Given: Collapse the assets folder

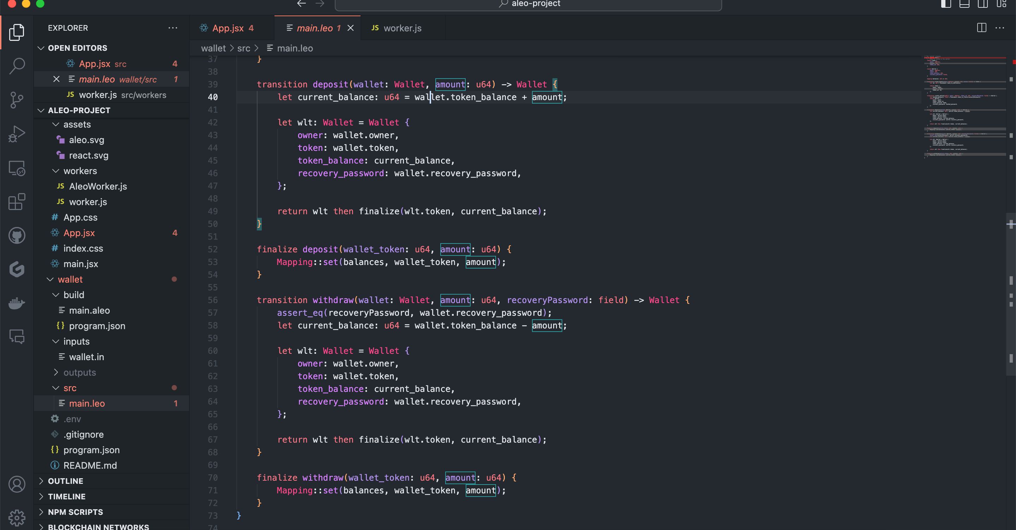Looking at the screenshot, I should (111, 124).
